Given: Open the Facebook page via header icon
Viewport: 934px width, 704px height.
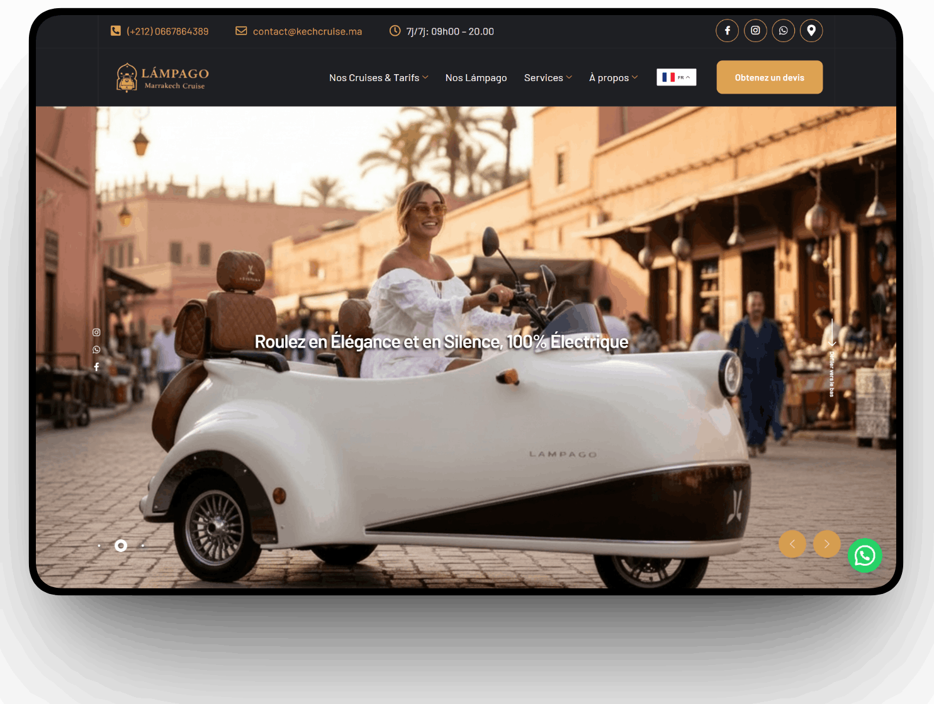Looking at the screenshot, I should (727, 30).
